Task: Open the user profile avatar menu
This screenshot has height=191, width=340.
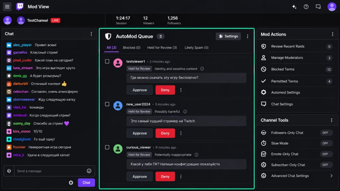Action: pyautogui.click(x=332, y=7)
